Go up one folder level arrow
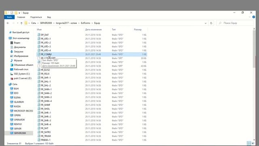Image resolution: width=259 pixels, height=146 pixels. [21, 23]
